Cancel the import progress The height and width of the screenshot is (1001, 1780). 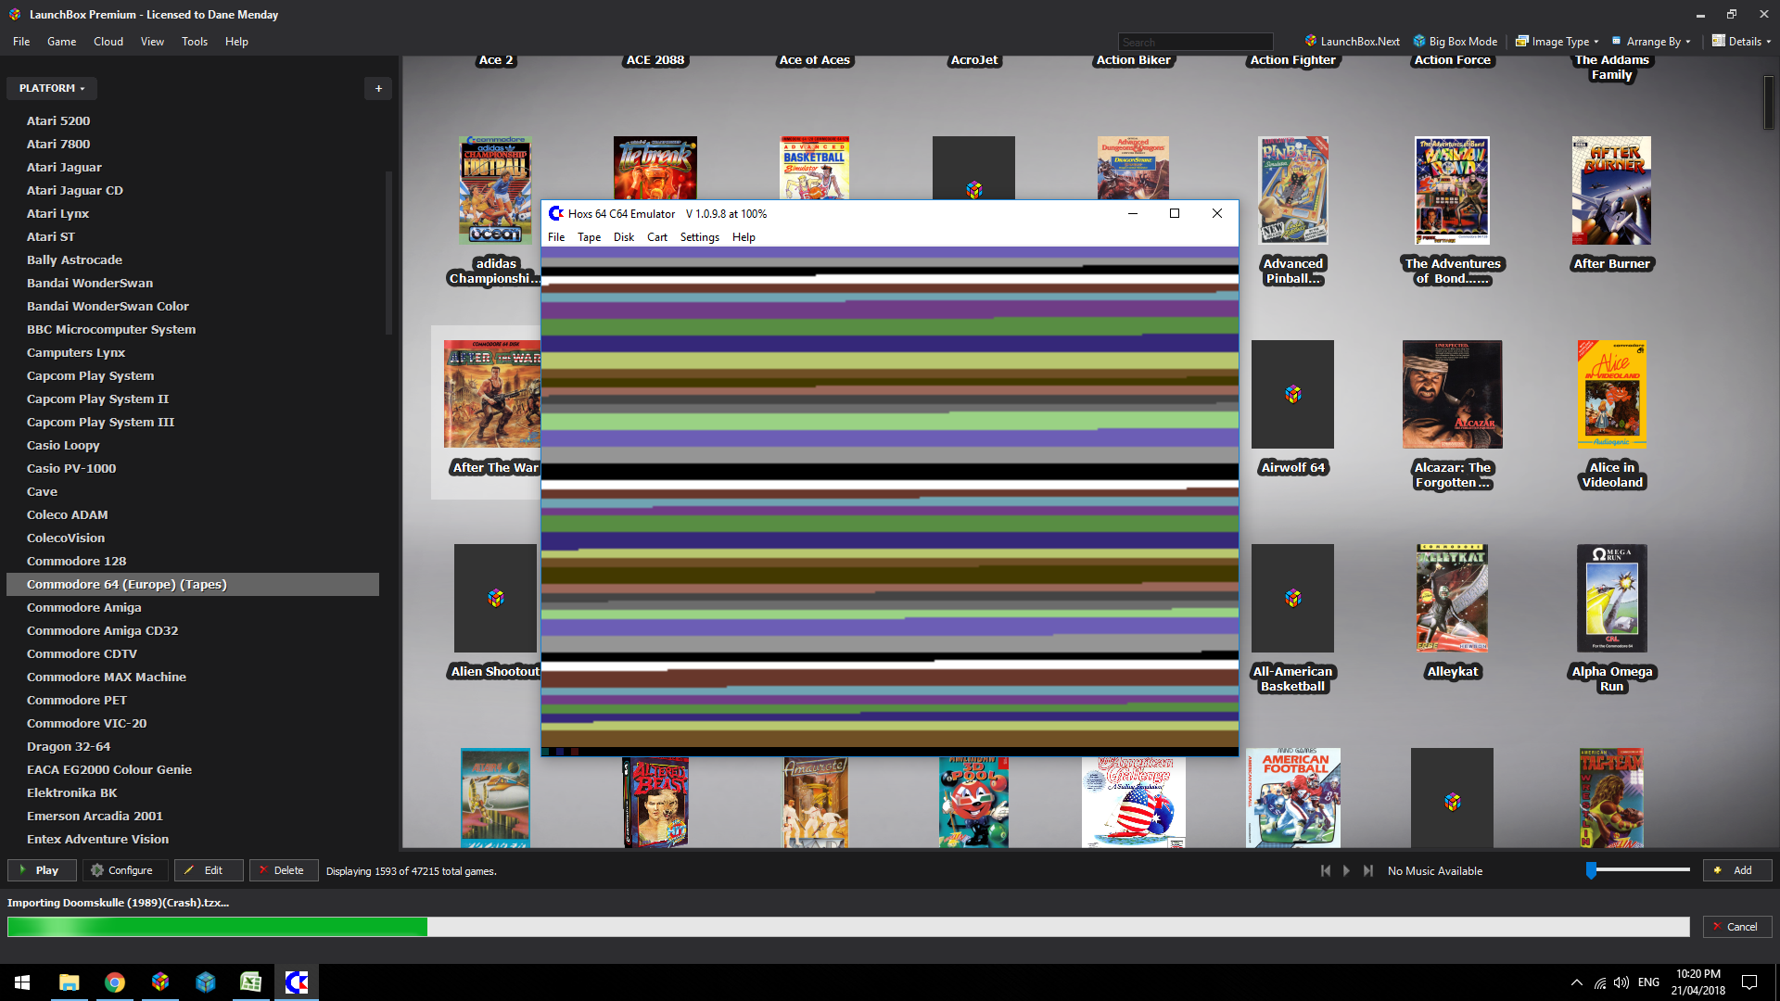click(1737, 927)
